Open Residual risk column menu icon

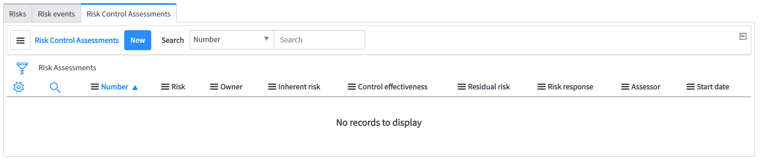462,87
